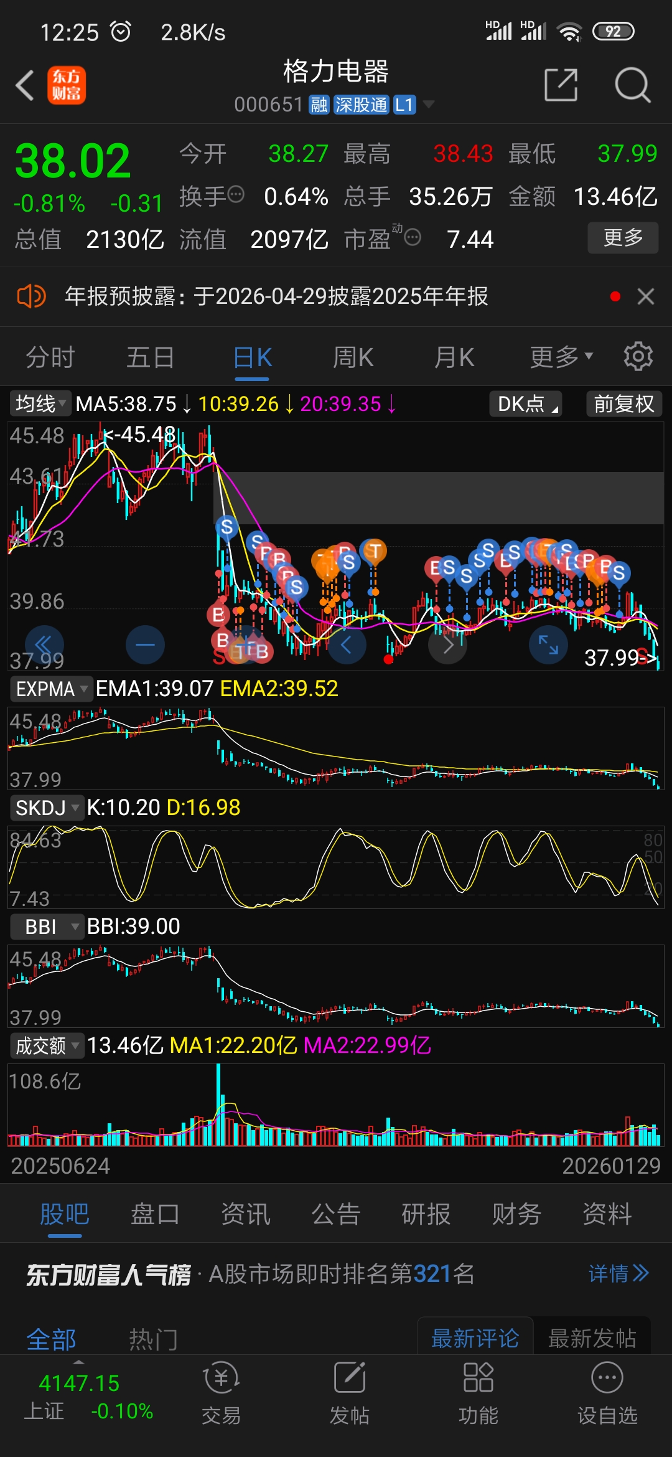Switch to the 资讯 tab
This screenshot has width=672, height=1457.
click(246, 1214)
